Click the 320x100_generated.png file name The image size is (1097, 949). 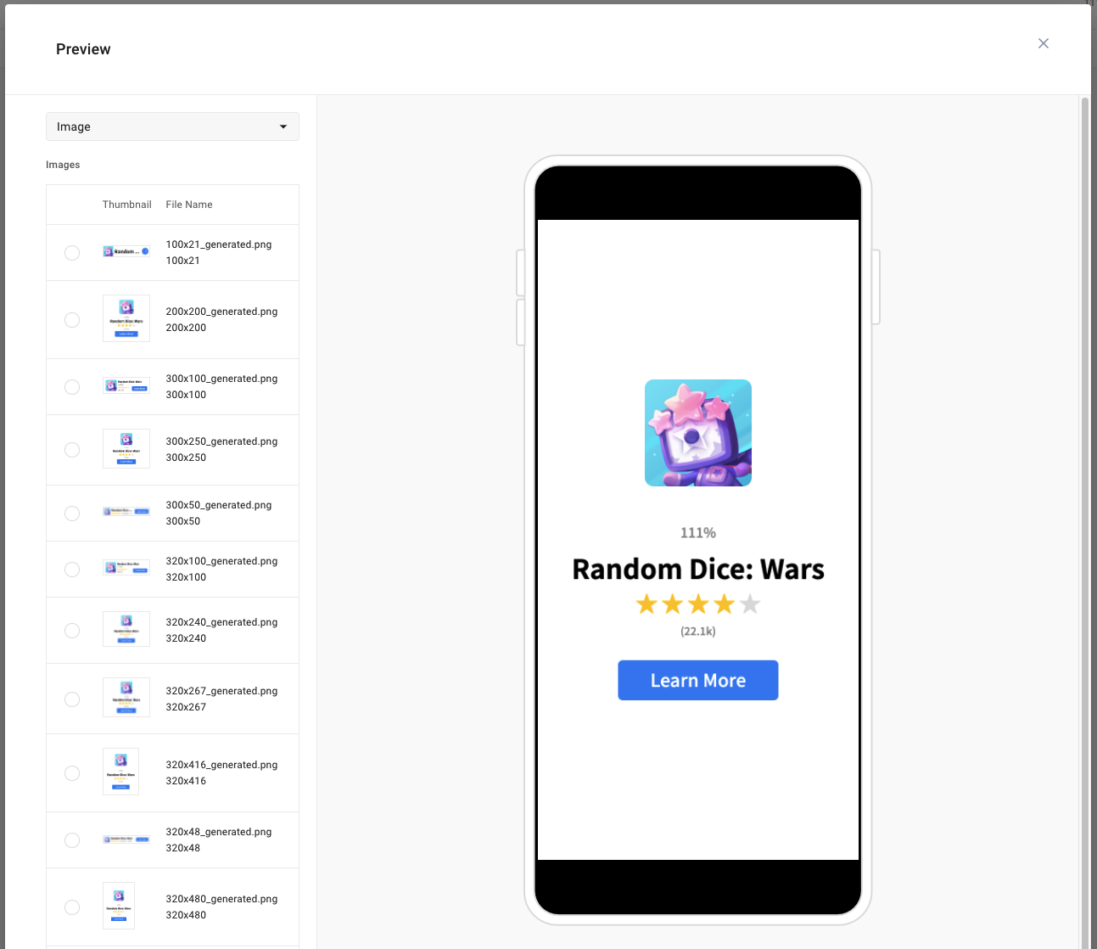pos(221,561)
